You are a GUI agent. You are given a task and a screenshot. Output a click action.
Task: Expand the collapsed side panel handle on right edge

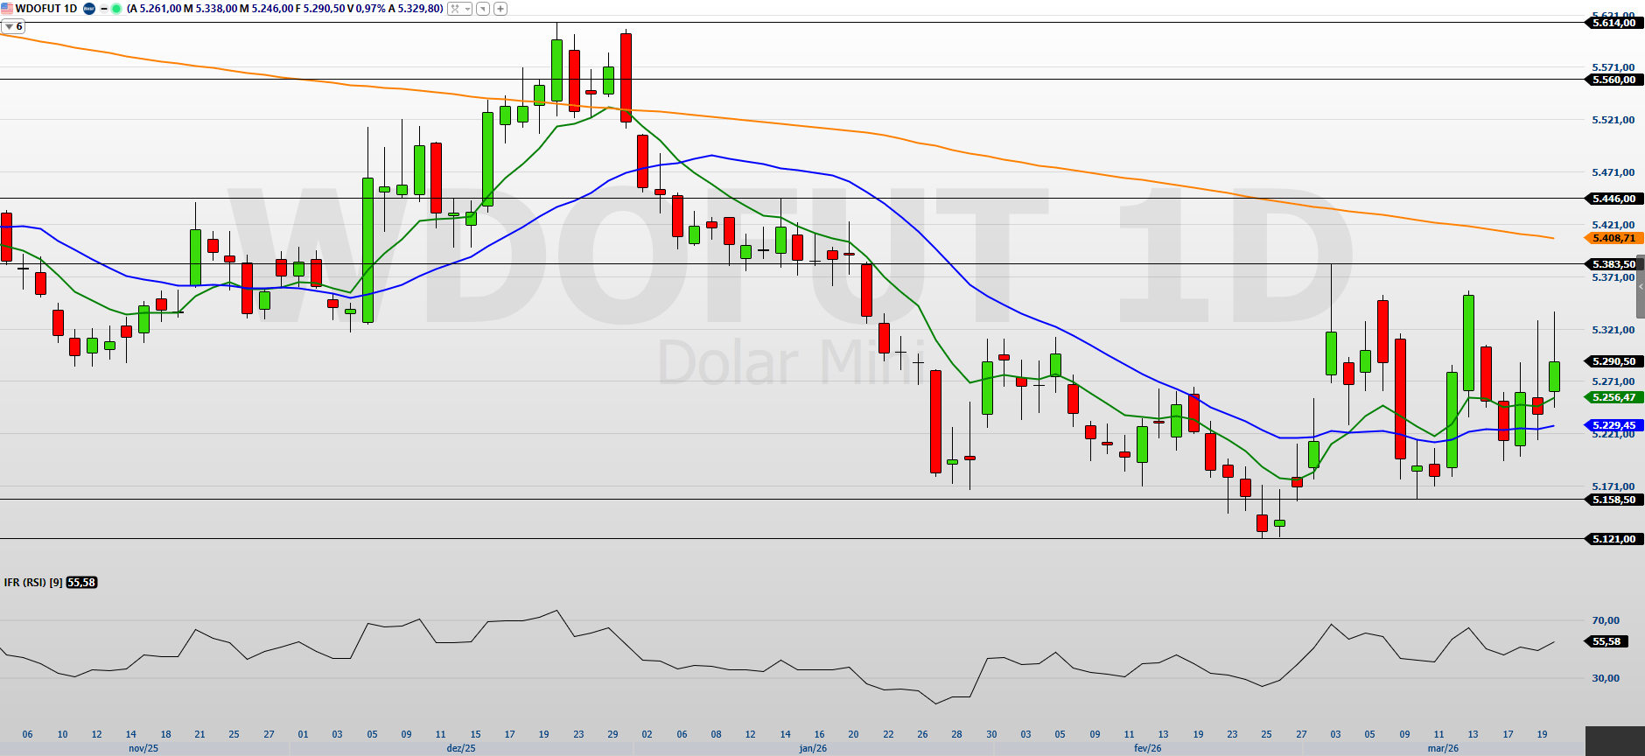click(x=1641, y=287)
